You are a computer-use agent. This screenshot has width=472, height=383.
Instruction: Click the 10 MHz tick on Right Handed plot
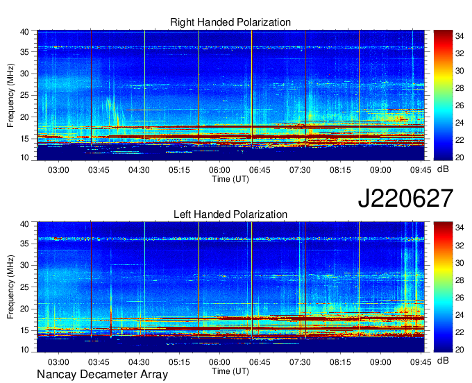25,158
